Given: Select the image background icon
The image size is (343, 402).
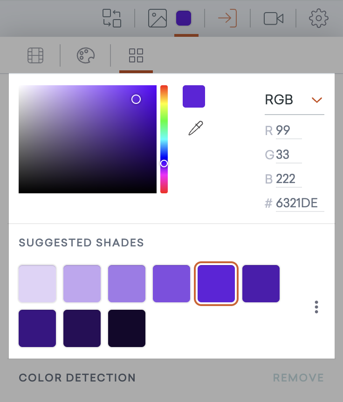Looking at the screenshot, I should pyautogui.click(x=158, y=18).
